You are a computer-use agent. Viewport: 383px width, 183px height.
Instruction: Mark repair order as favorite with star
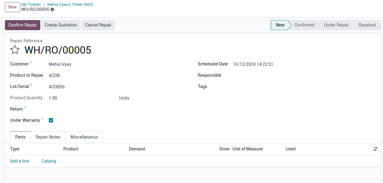[x=15, y=50]
